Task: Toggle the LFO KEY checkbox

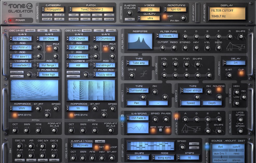Action: point(161,130)
